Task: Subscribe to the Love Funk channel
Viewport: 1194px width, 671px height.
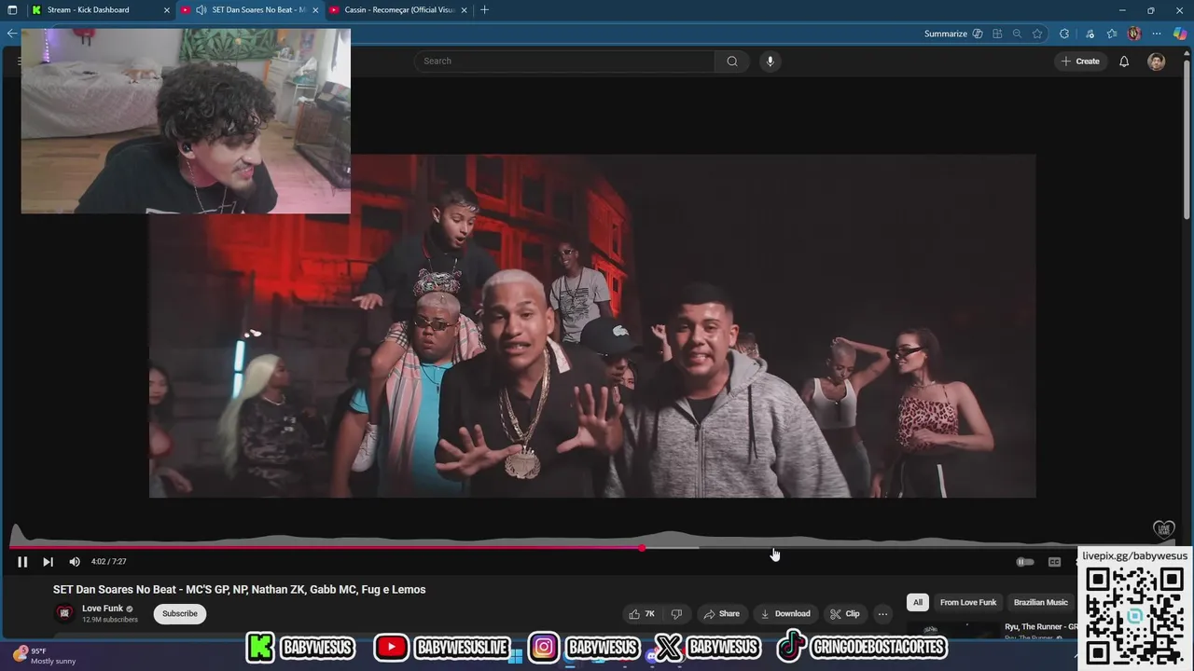Action: coord(180,614)
